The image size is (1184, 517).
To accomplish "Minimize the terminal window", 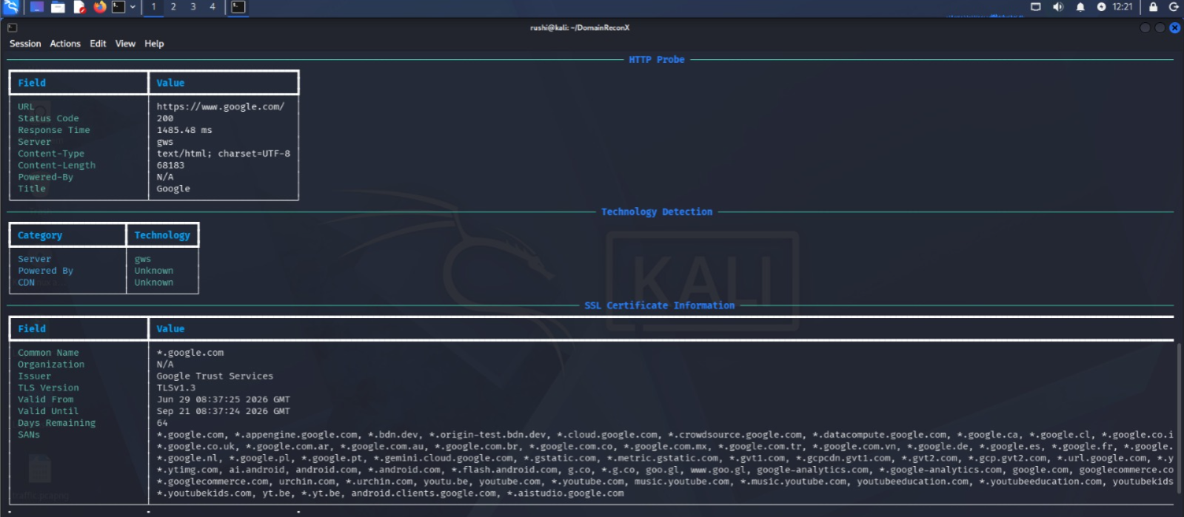I will [1145, 28].
